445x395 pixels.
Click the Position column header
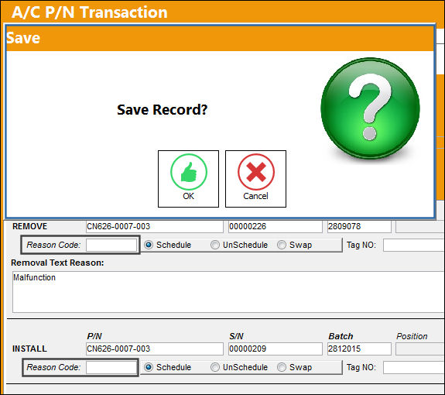tap(412, 336)
